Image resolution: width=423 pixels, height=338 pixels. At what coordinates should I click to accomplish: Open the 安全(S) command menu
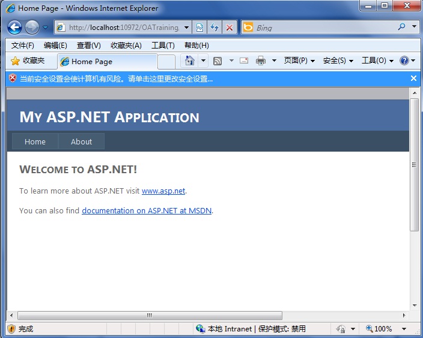tap(338, 61)
